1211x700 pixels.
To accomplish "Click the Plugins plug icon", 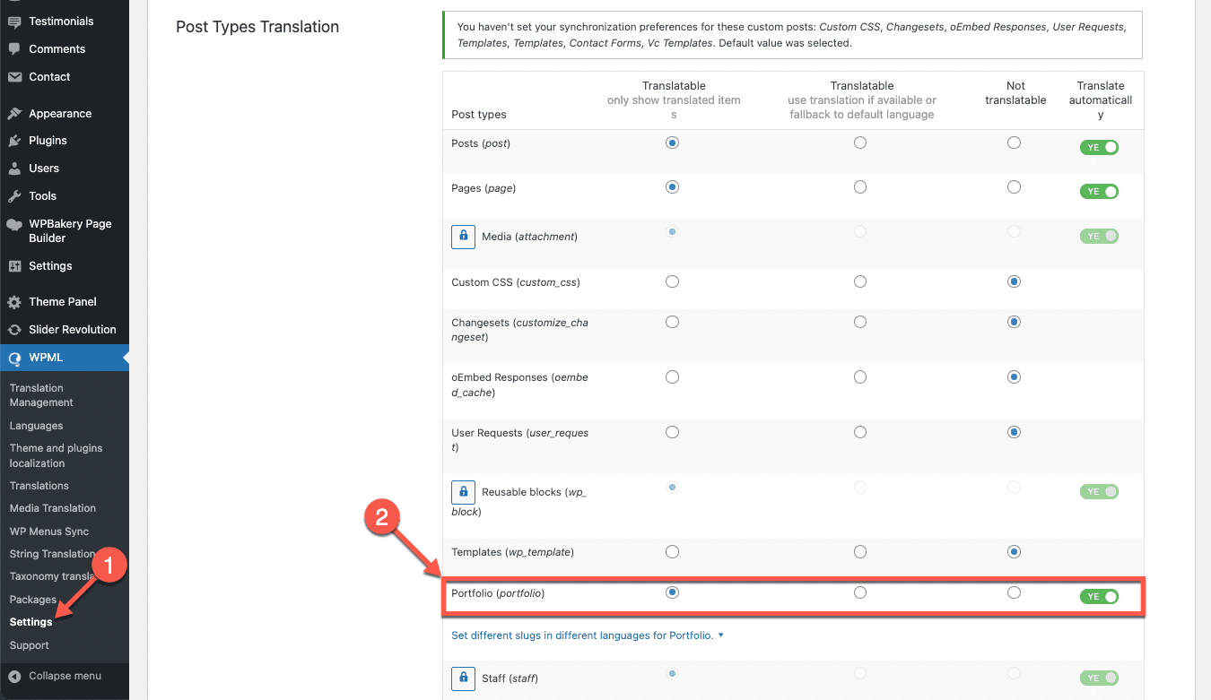I will pos(14,141).
